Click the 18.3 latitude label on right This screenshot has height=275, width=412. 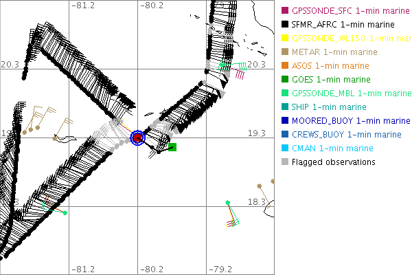coord(257,202)
